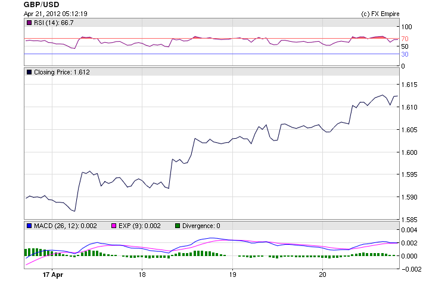This screenshot has height=290, width=423.
Task: Click the GBP/USD chart title
Action: tap(41, 5)
